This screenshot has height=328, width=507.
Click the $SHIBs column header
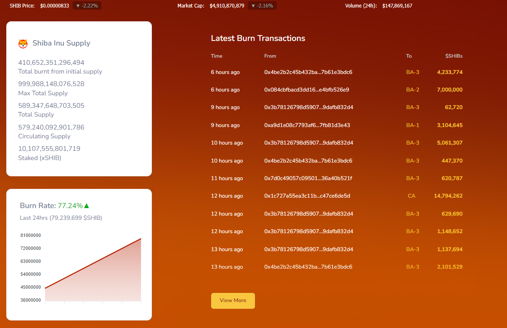click(x=454, y=56)
